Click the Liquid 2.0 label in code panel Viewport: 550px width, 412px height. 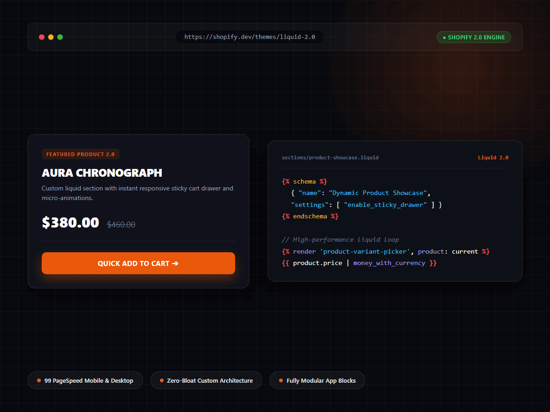coord(493,157)
